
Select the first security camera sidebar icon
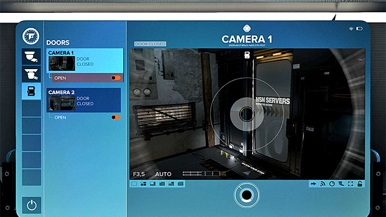[x=30, y=56]
